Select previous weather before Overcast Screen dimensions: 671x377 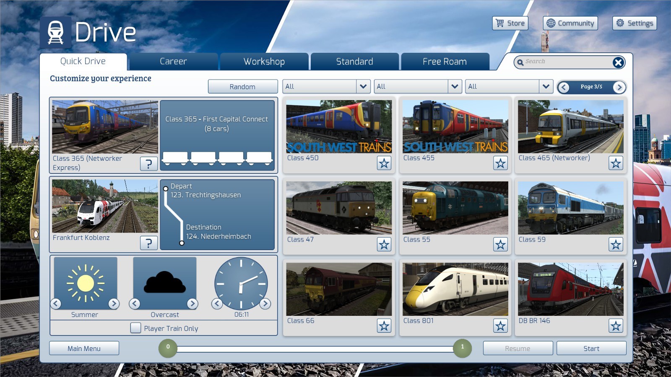tap(135, 304)
